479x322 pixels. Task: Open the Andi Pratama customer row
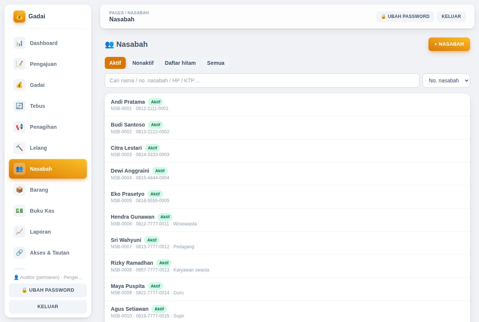click(x=287, y=105)
